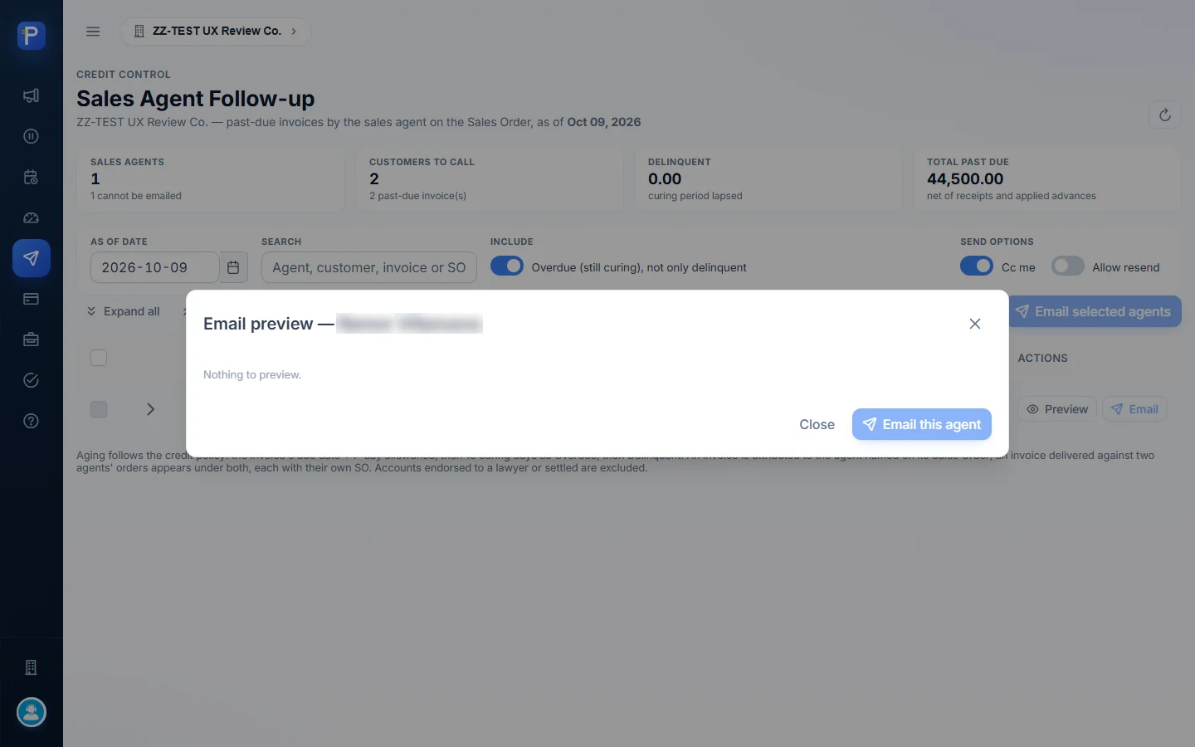Screen dimensions: 1195x747
Task: Click the As of date field
Action: click(x=154, y=267)
